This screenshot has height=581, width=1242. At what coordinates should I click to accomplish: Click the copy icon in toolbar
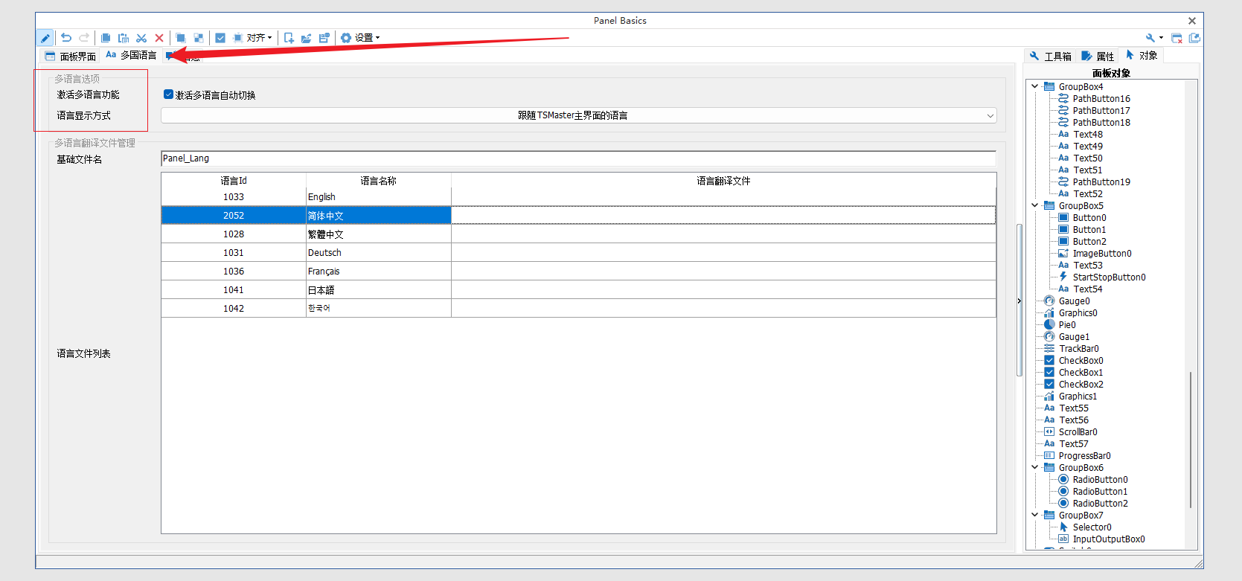pos(106,38)
